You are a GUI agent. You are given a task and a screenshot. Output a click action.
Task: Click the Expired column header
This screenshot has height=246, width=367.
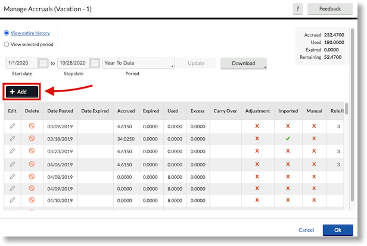(151, 111)
